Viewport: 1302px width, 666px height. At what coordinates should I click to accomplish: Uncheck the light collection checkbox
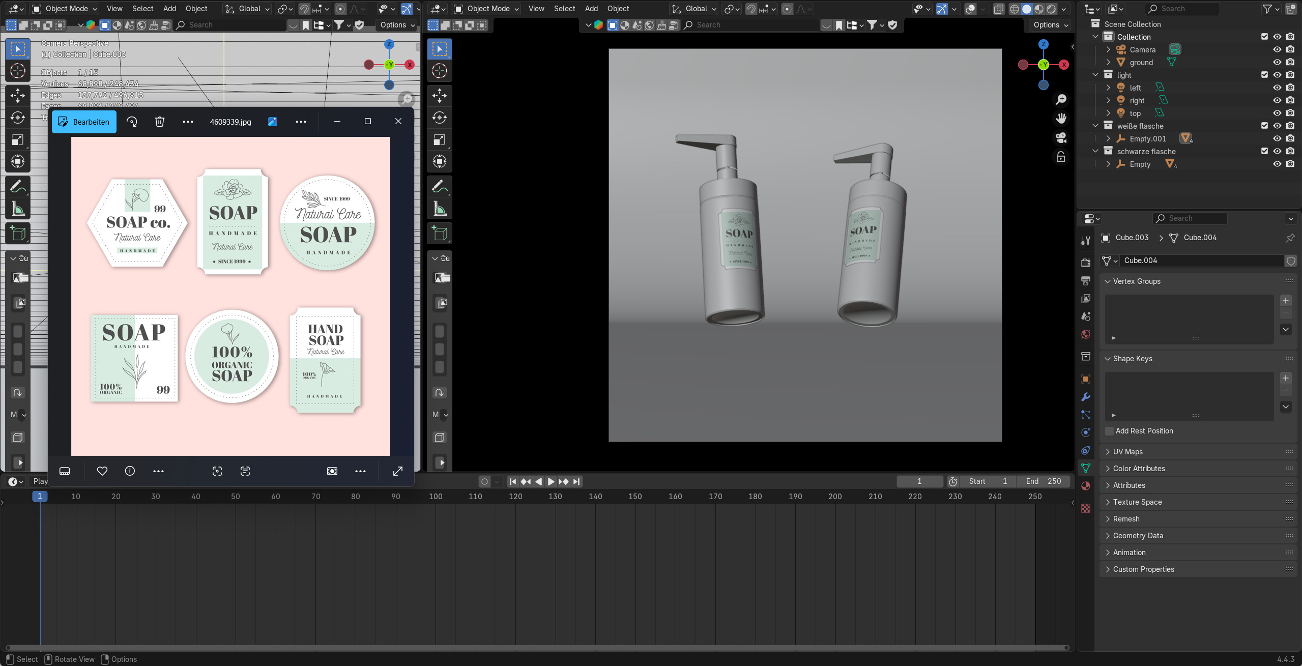pos(1264,75)
